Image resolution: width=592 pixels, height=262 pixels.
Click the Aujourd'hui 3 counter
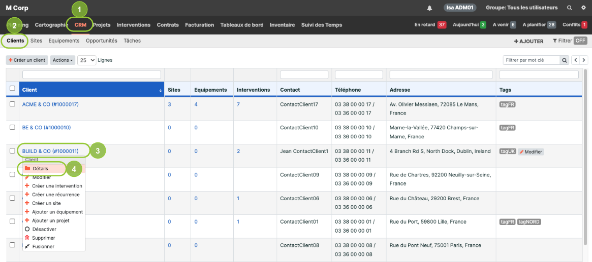tap(470, 25)
